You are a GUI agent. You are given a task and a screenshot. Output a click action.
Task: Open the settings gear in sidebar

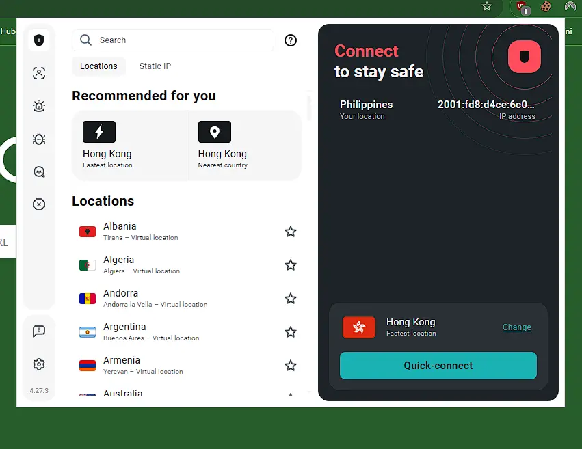[39, 364]
